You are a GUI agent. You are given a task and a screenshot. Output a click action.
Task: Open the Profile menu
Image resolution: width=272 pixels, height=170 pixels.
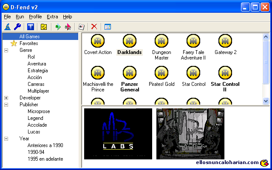[35, 17]
